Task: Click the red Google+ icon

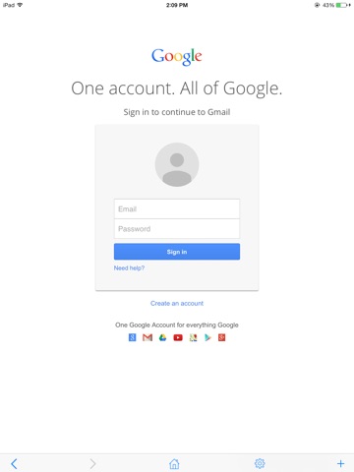Action: coord(222,337)
